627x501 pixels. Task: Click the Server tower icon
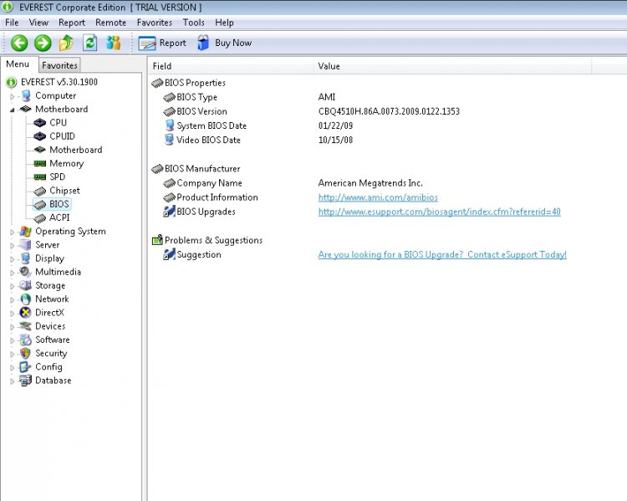pyautogui.click(x=26, y=245)
